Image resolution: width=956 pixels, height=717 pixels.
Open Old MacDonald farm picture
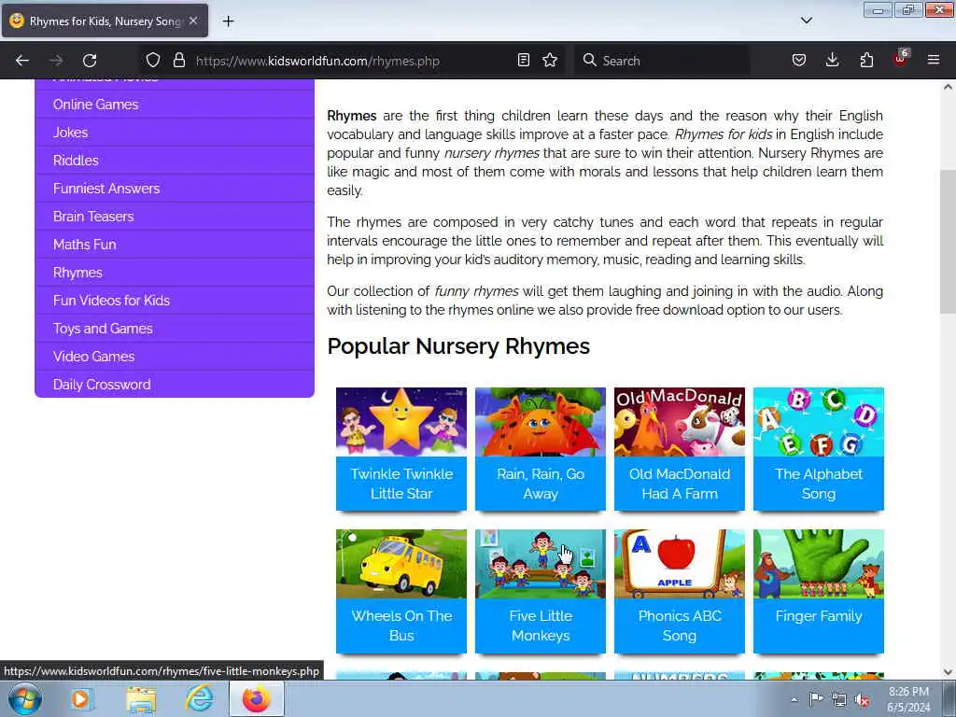(680, 422)
